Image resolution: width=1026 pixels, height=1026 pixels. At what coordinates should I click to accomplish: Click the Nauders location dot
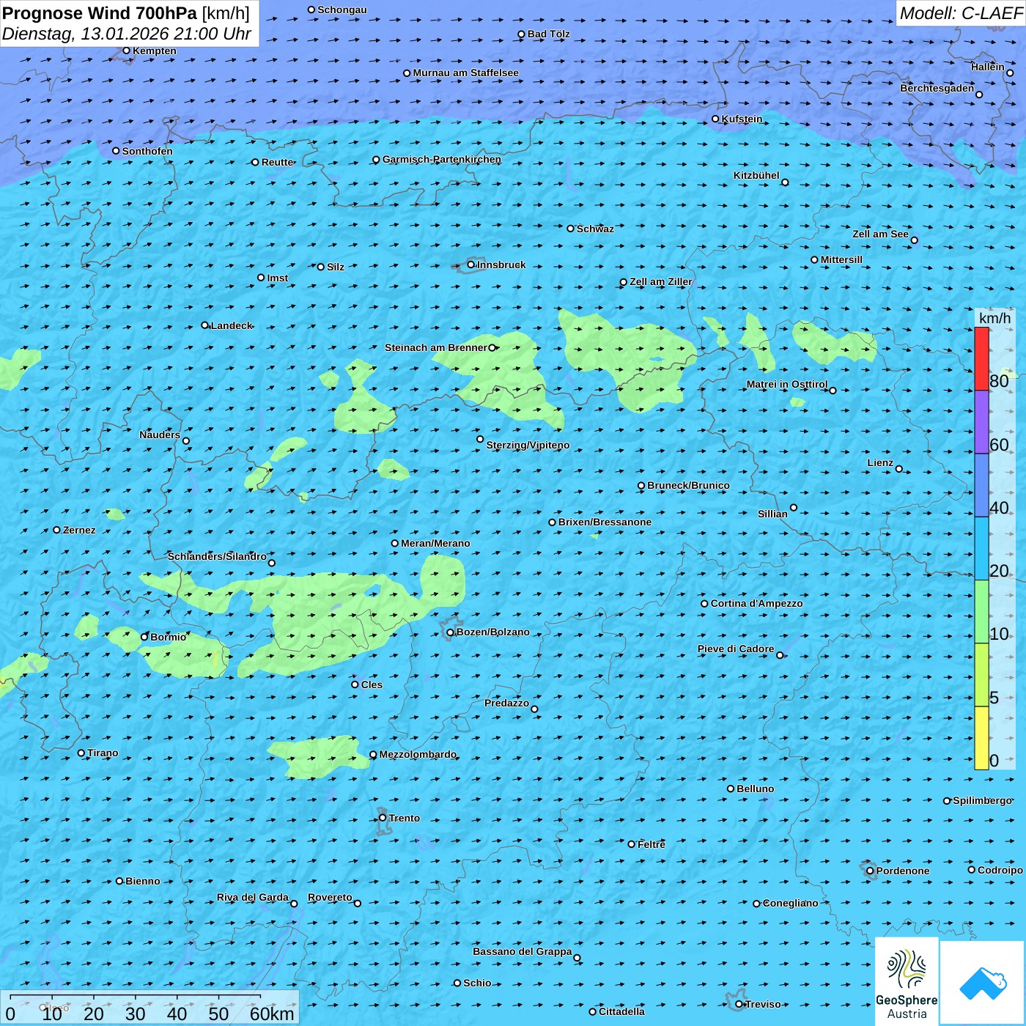click(x=186, y=440)
